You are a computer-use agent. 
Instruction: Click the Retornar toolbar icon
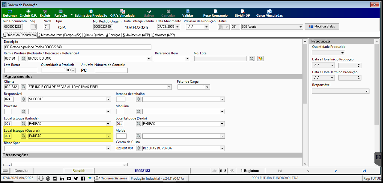10,13
